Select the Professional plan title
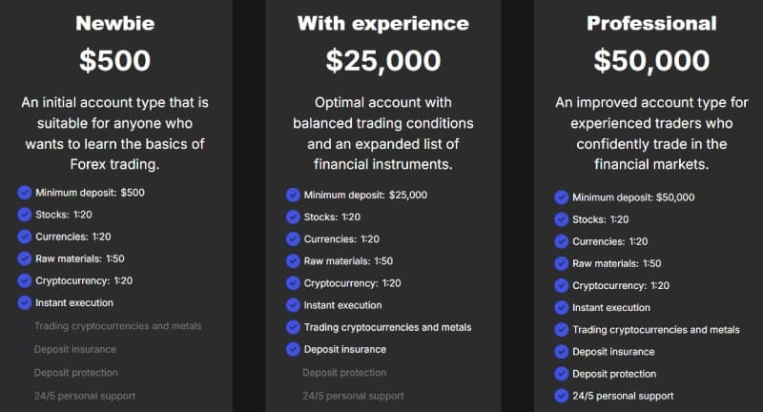Screen dimensions: 763x412 click(x=651, y=23)
